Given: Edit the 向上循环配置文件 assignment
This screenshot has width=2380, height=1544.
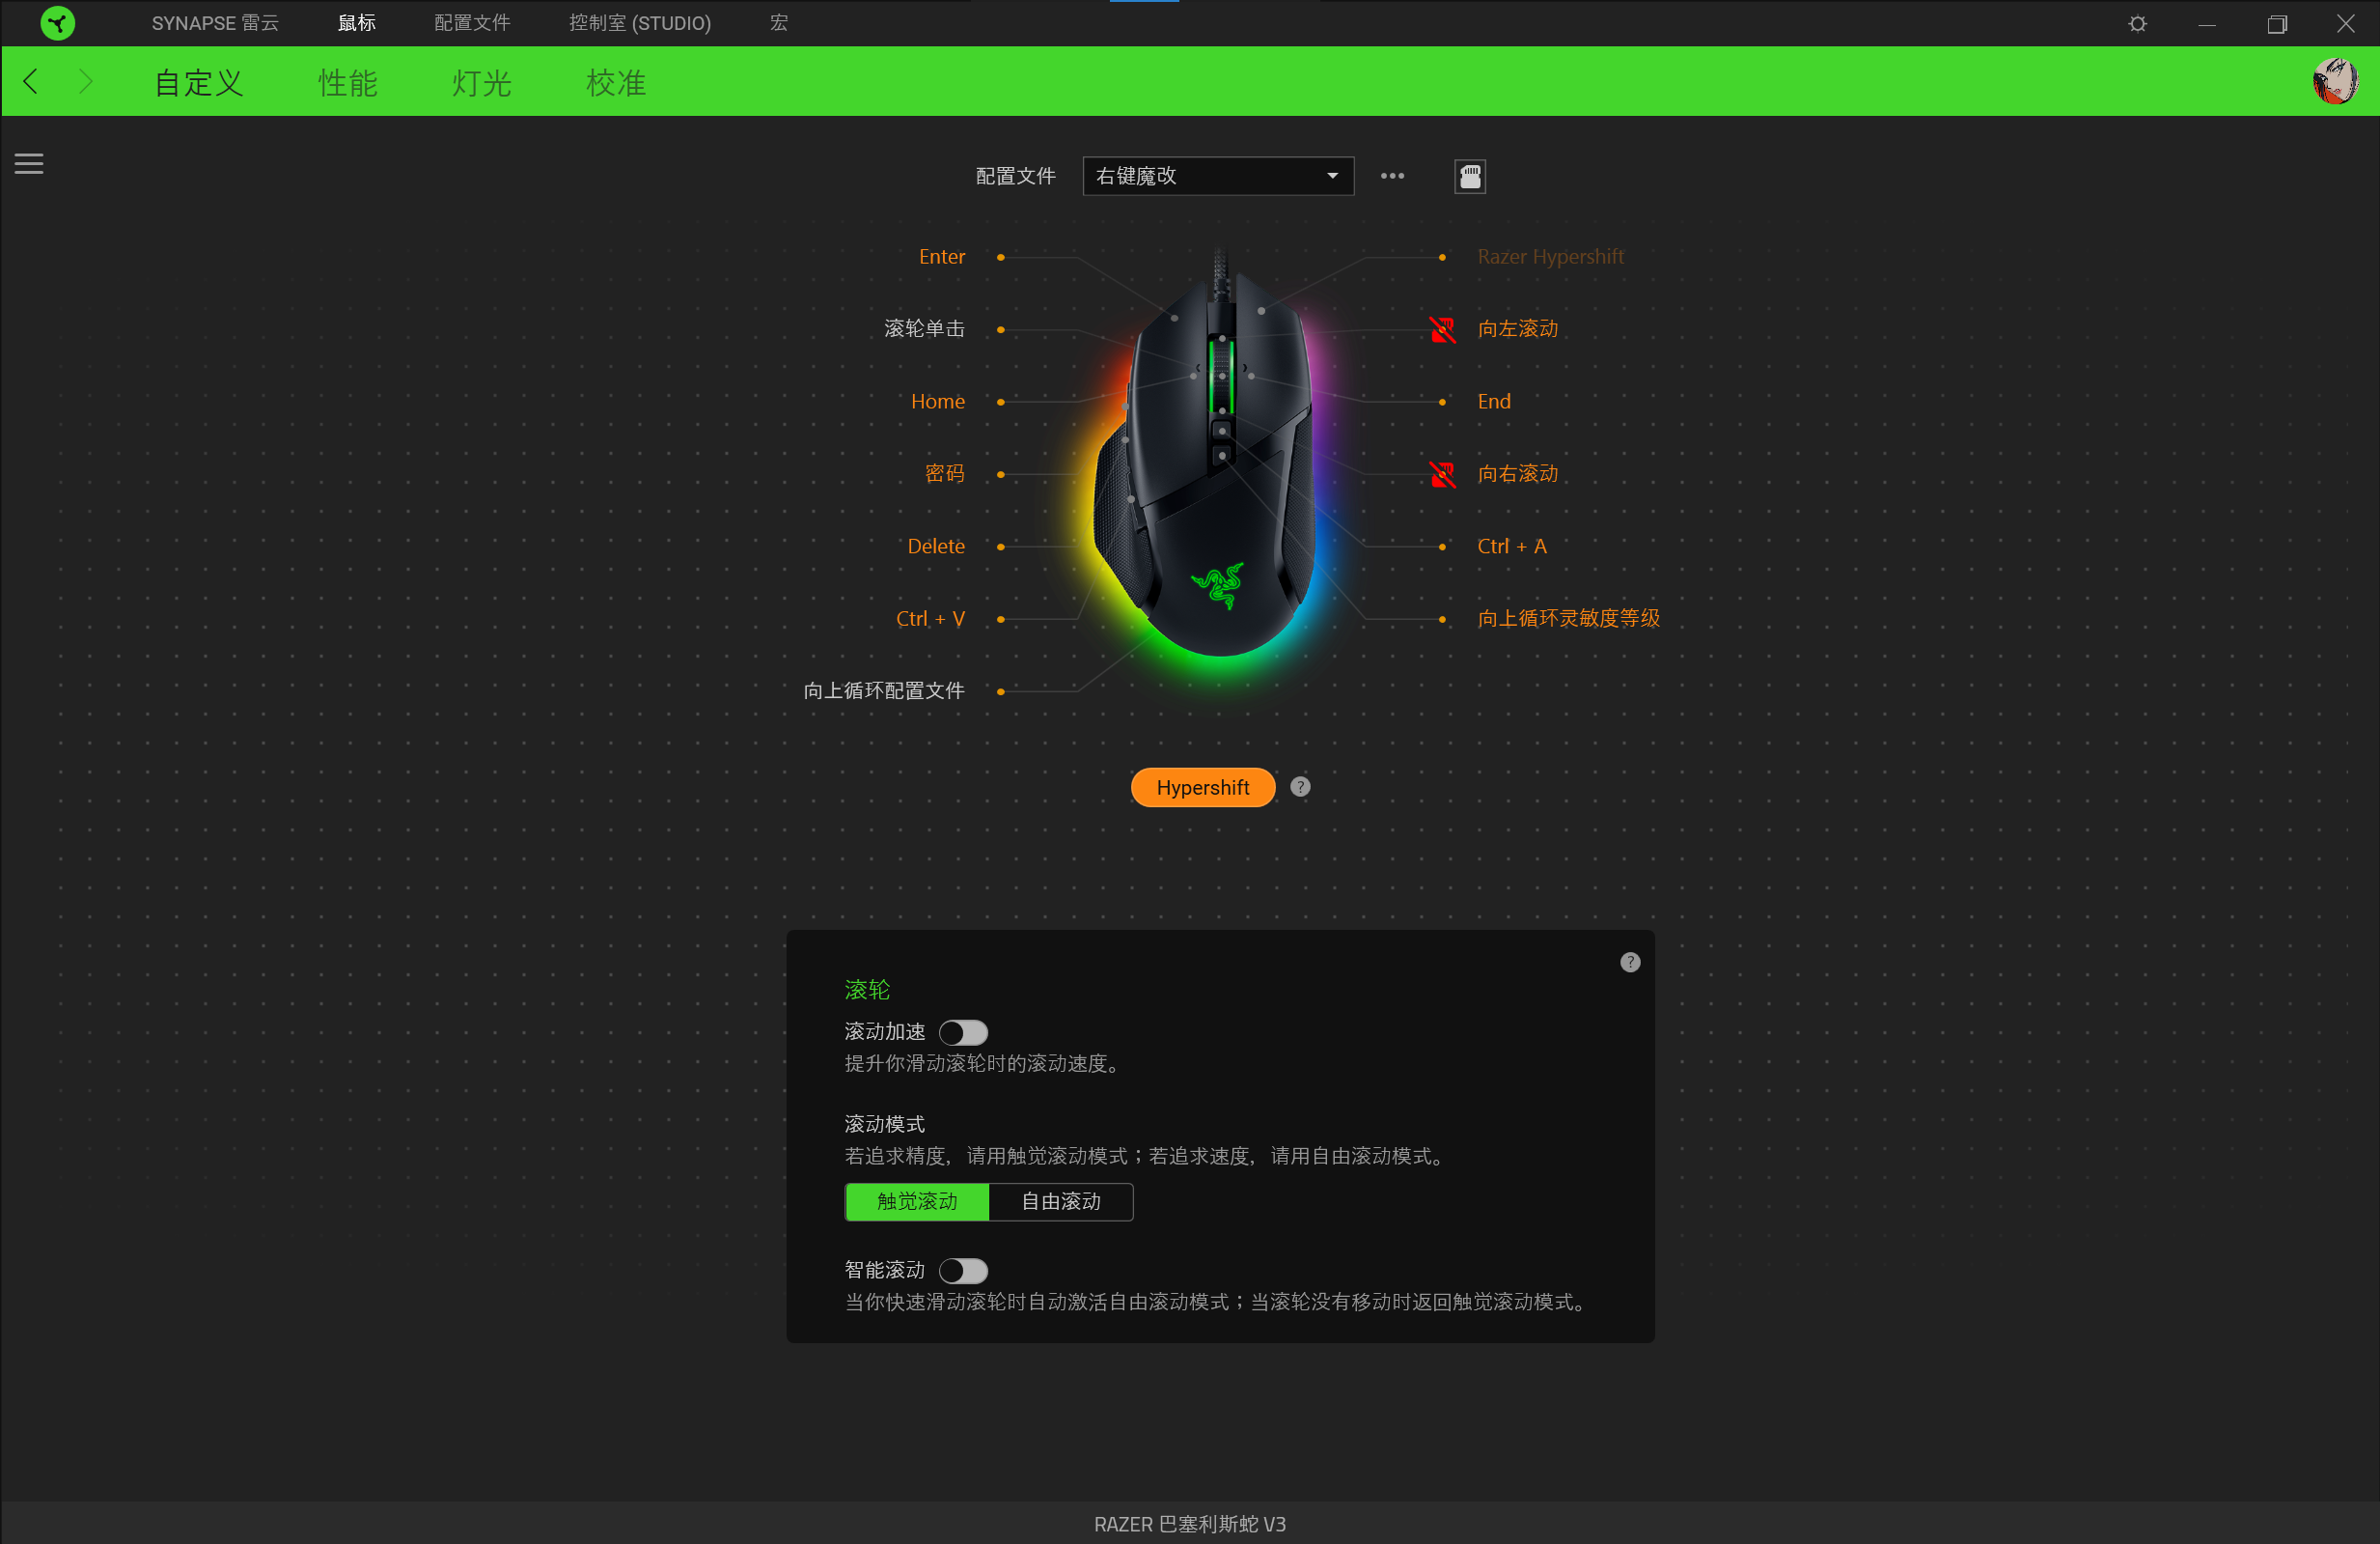Looking at the screenshot, I should pos(884,690).
